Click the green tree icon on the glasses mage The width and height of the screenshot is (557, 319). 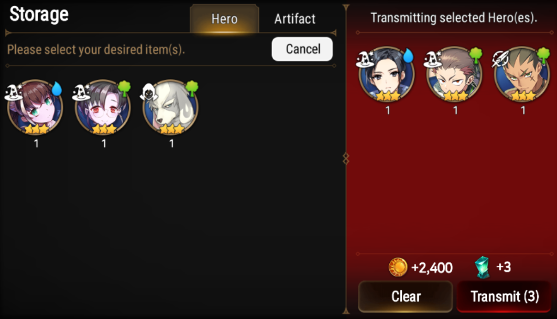tap(124, 88)
